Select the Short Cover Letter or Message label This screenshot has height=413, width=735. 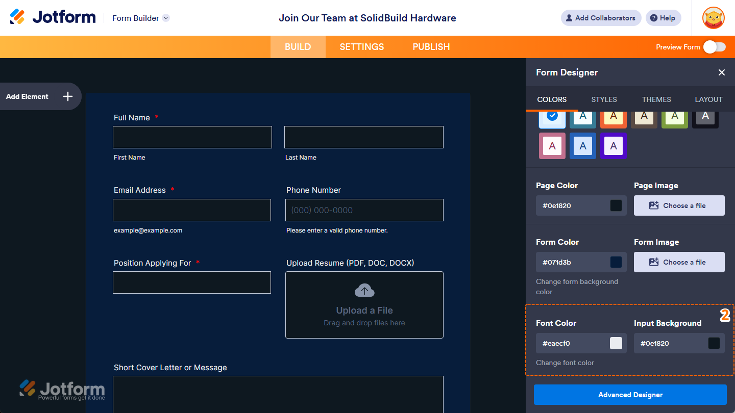coord(170,368)
